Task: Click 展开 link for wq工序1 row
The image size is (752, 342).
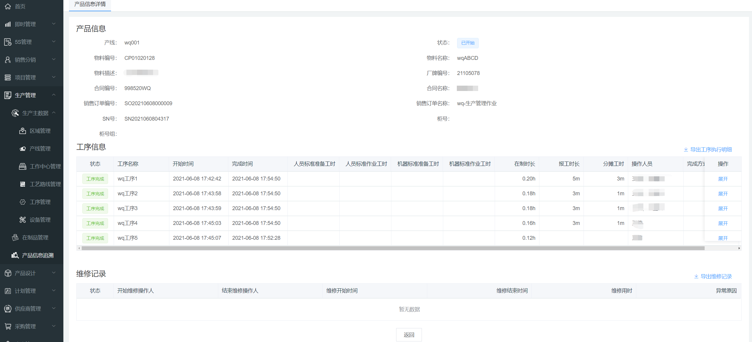Action: click(723, 179)
